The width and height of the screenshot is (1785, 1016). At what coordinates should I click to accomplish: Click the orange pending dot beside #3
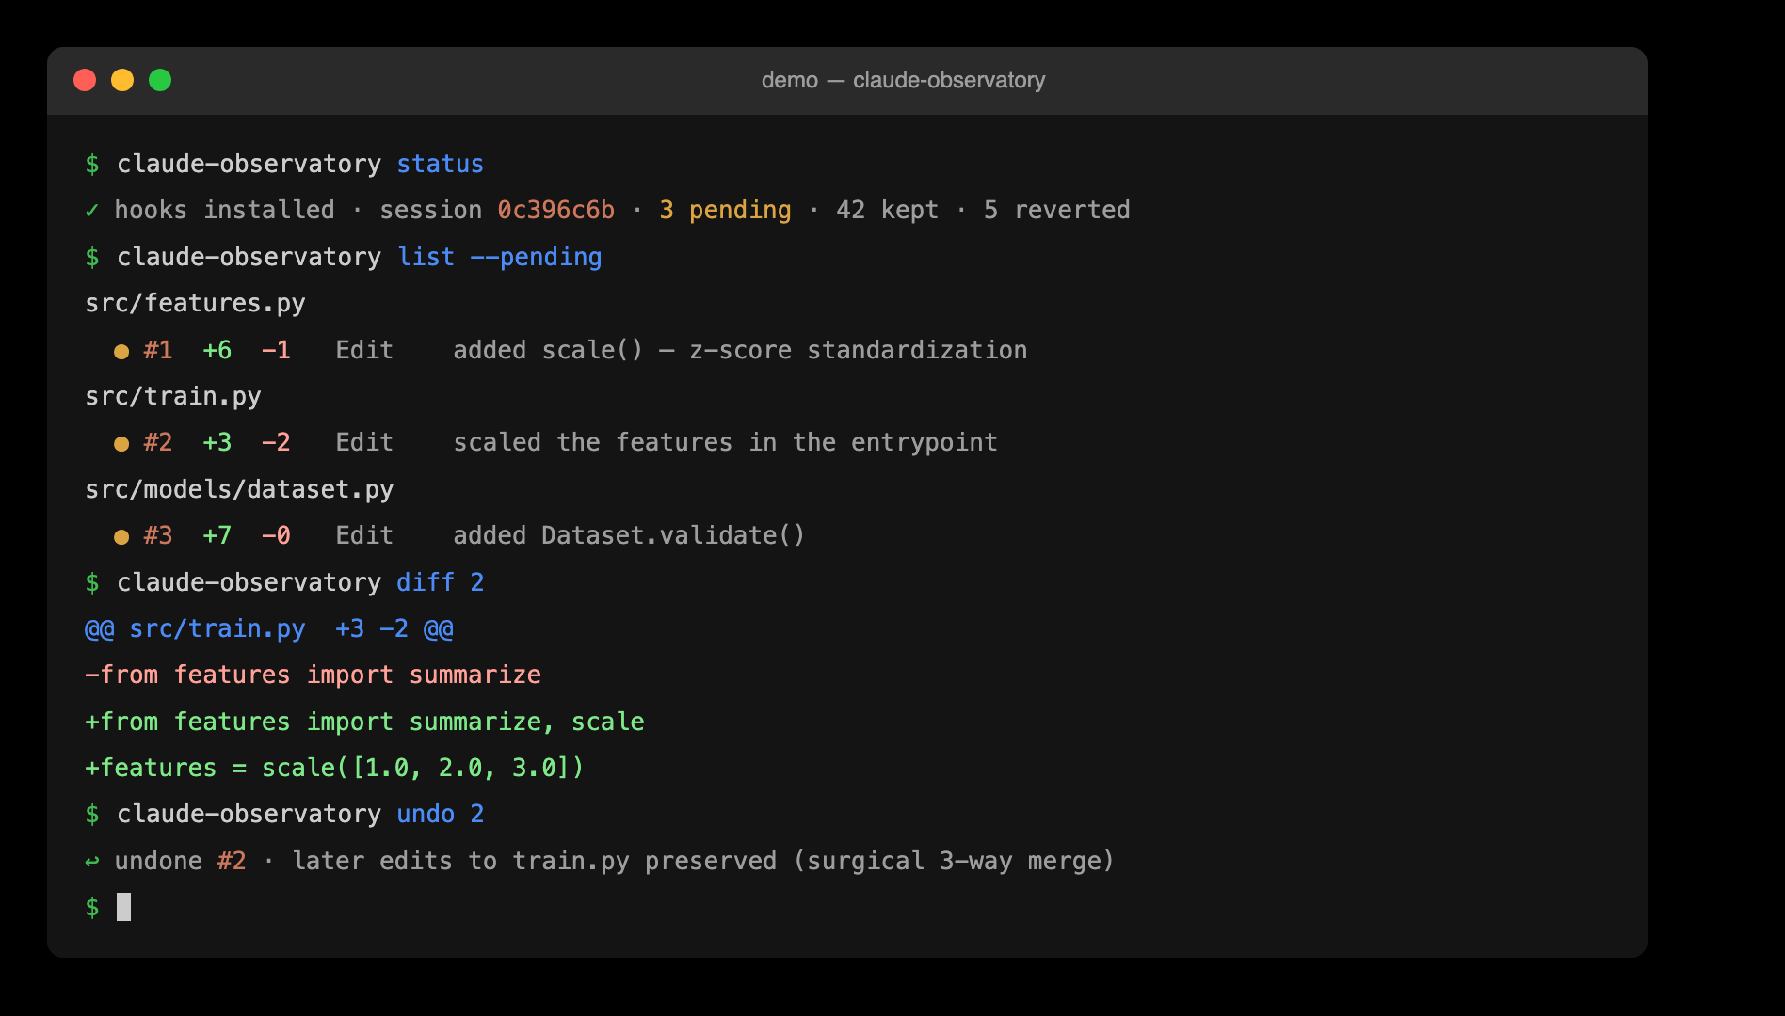pyautogui.click(x=121, y=537)
